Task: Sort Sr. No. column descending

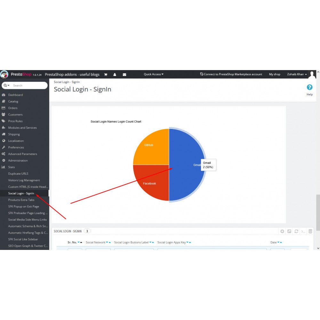Action: pos(79,242)
